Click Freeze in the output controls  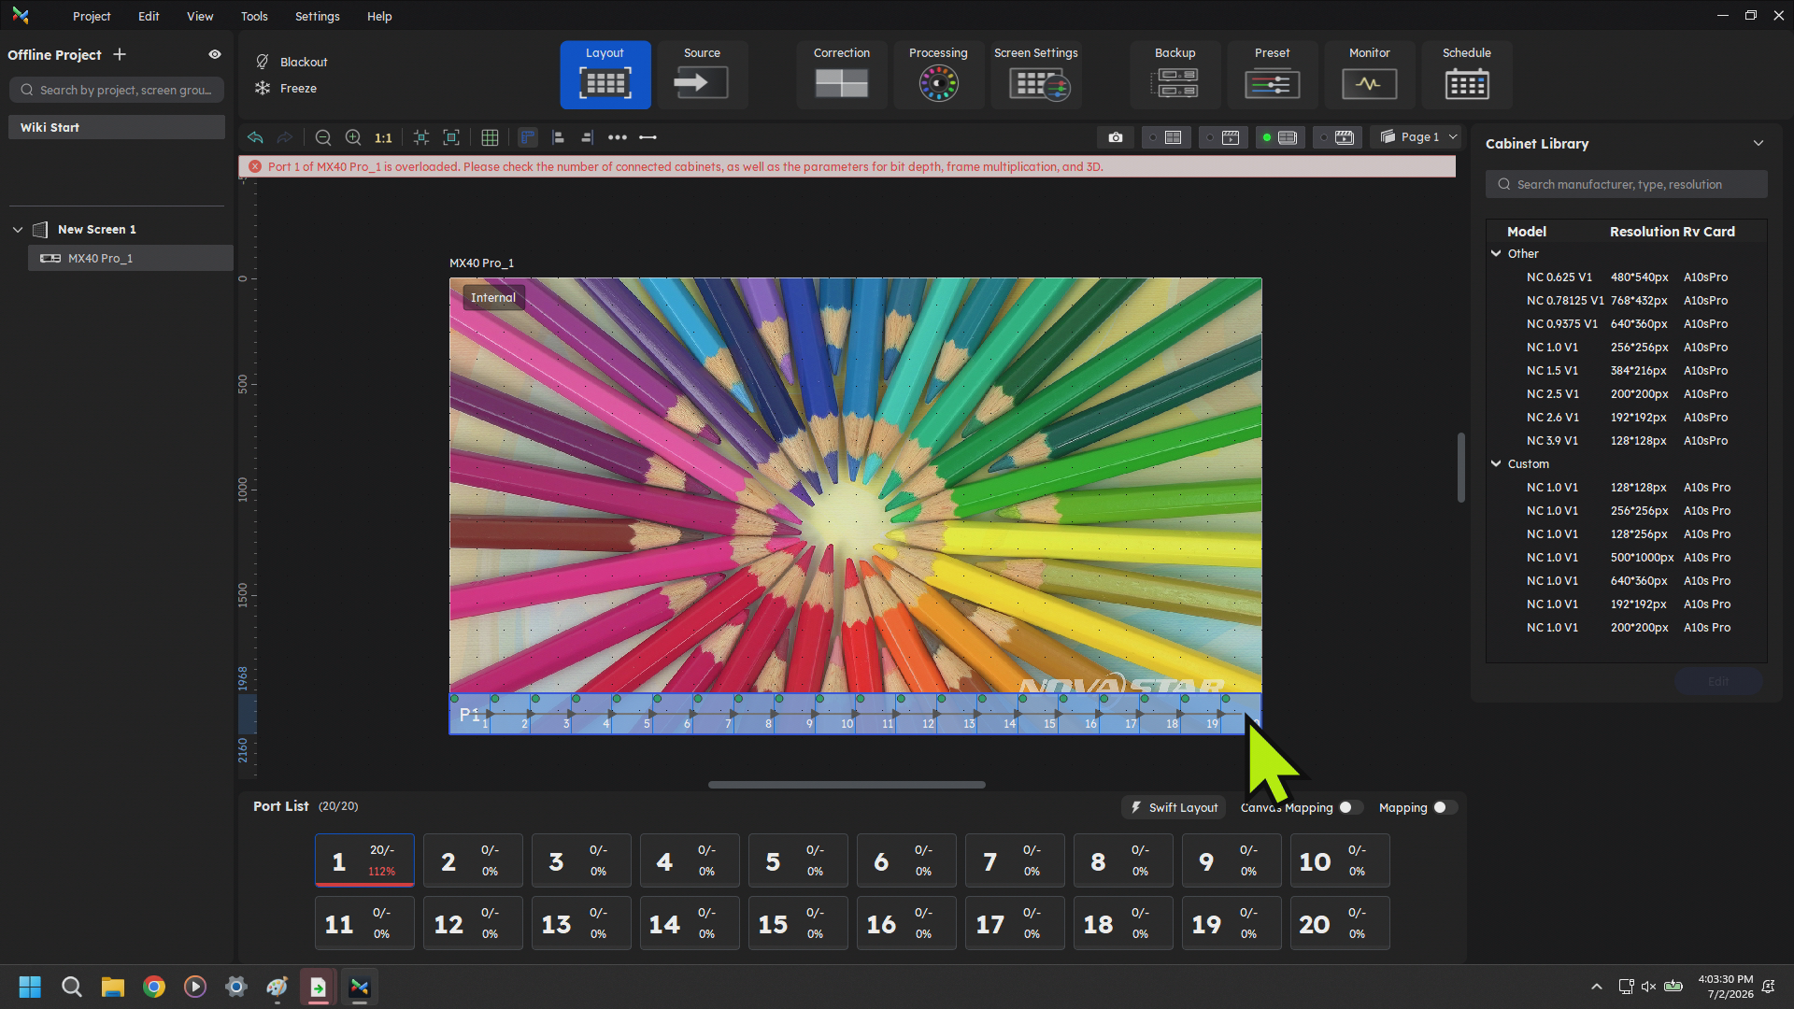click(x=286, y=88)
